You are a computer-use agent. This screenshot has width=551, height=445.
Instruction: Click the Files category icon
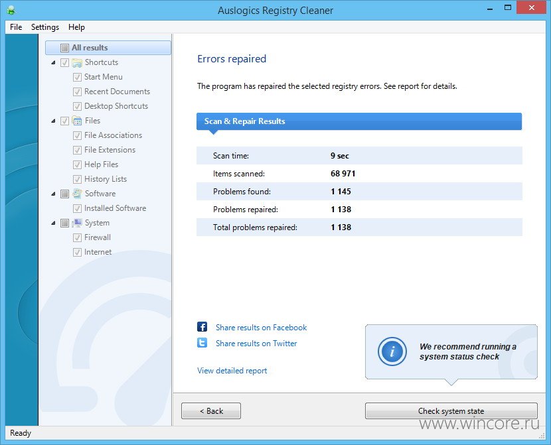point(77,121)
